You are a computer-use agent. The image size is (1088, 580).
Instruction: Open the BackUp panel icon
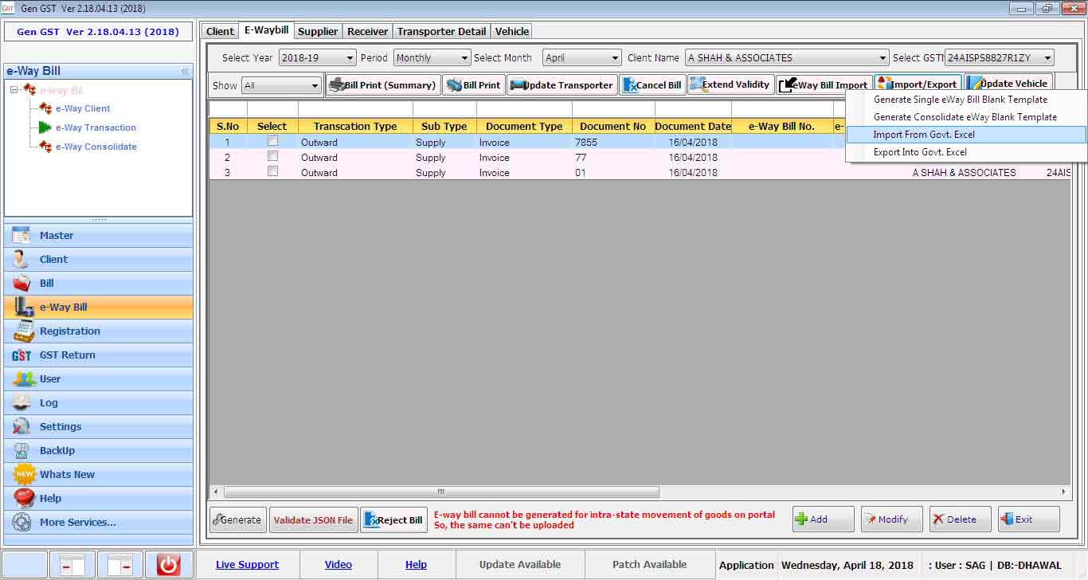(x=22, y=451)
